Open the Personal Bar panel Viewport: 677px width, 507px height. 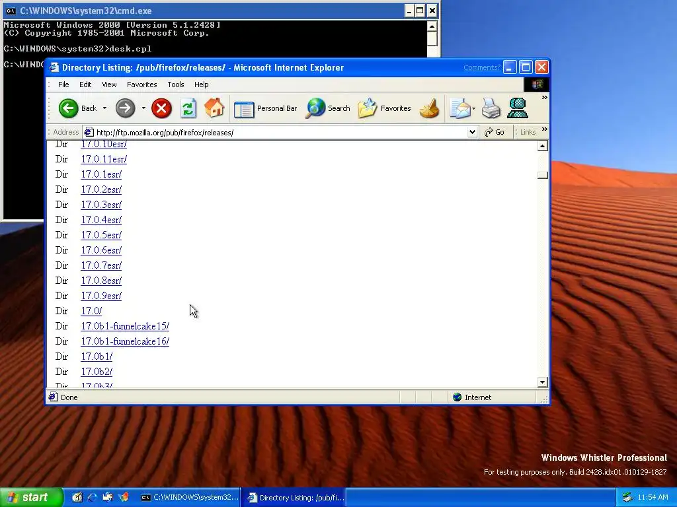[266, 109]
